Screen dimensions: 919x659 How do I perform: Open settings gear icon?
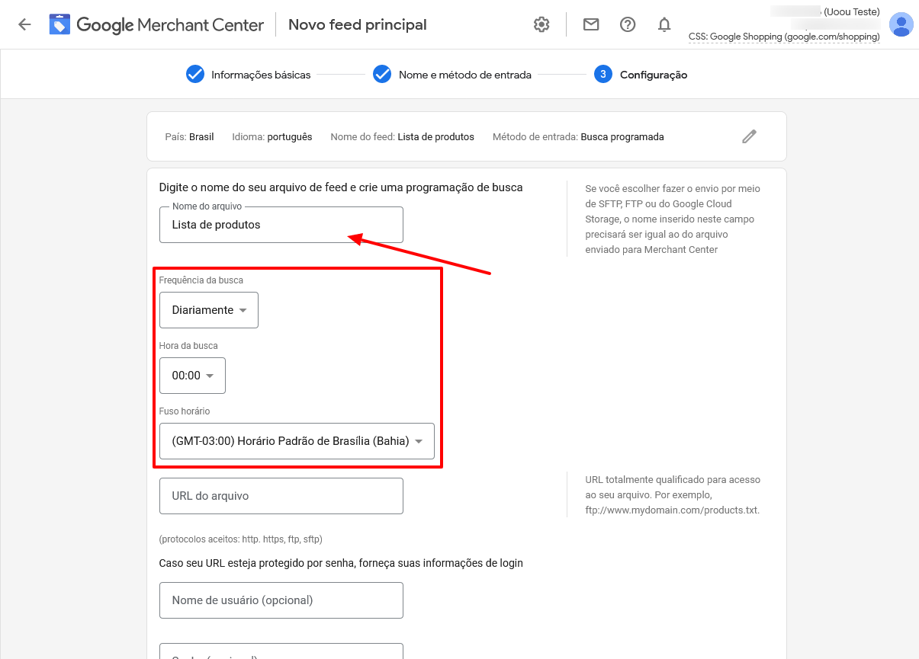[541, 24]
